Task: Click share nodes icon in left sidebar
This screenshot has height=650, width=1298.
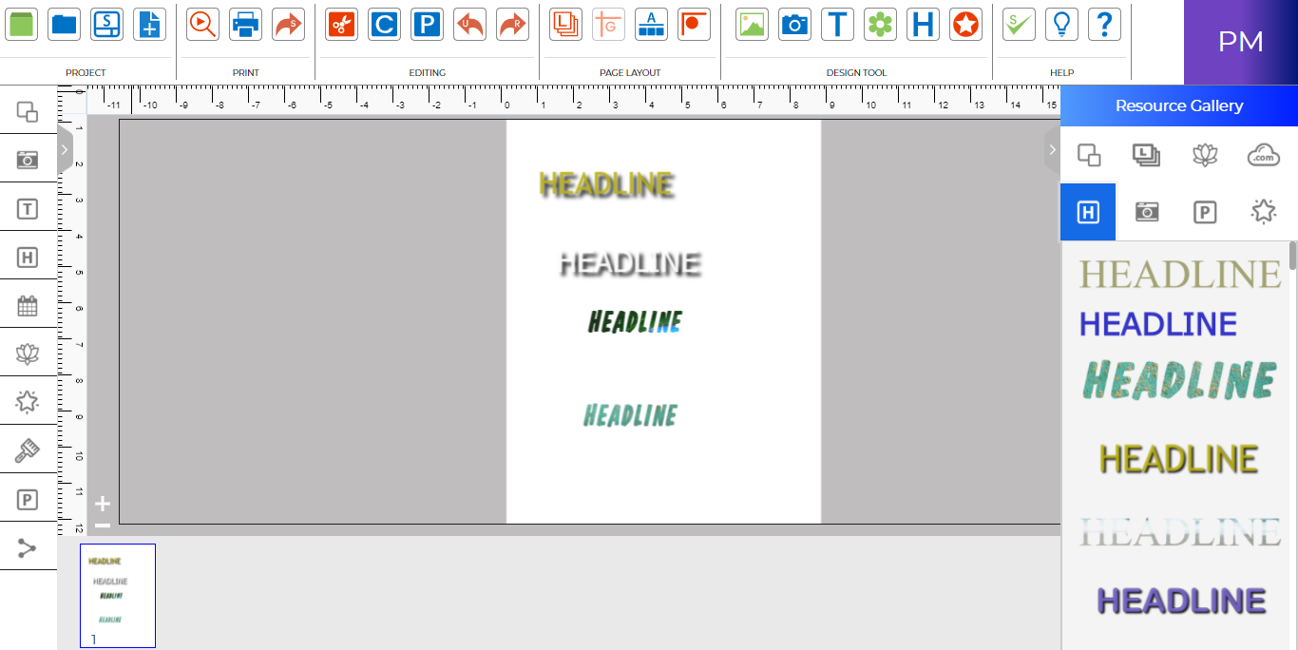Action: tap(28, 547)
